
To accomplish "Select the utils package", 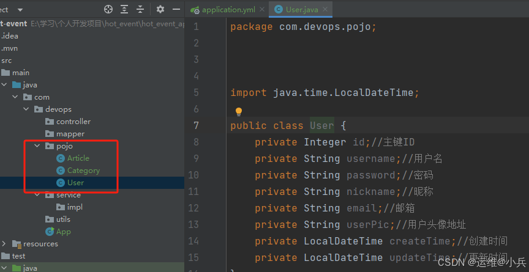I will (x=63, y=219).
